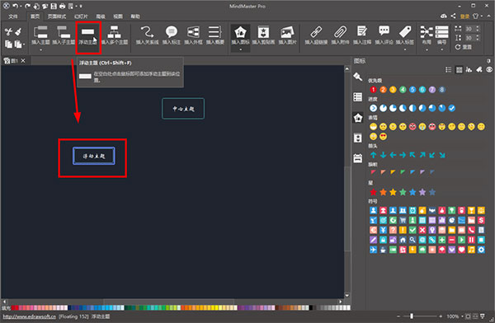Expand the Numbering dropdown in ribbon
Image resolution: width=495 pixels, height=323 pixels.
(441, 49)
